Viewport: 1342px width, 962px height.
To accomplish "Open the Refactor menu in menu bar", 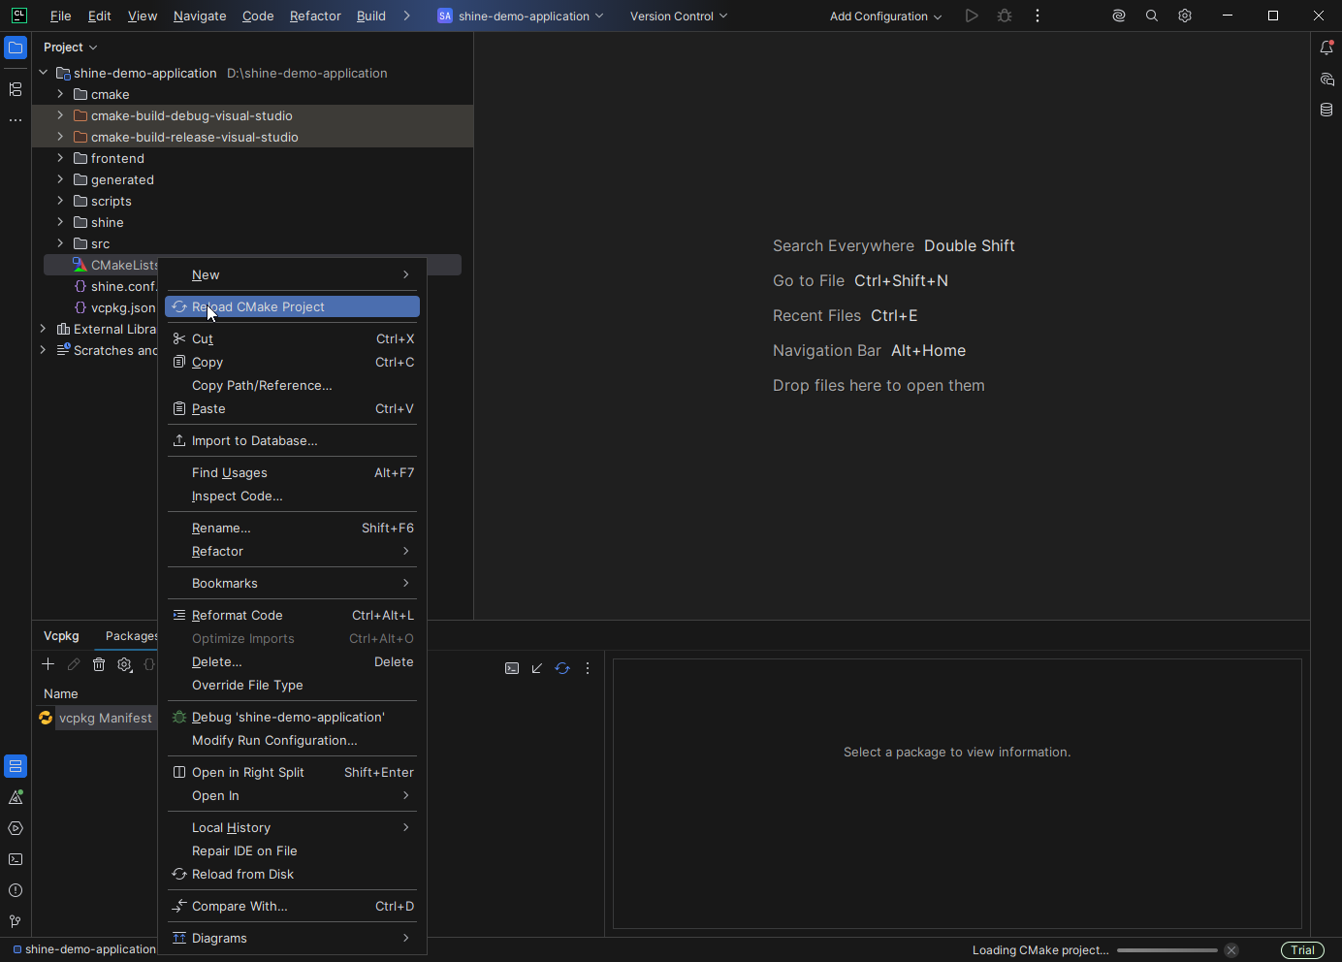I will pos(315,16).
